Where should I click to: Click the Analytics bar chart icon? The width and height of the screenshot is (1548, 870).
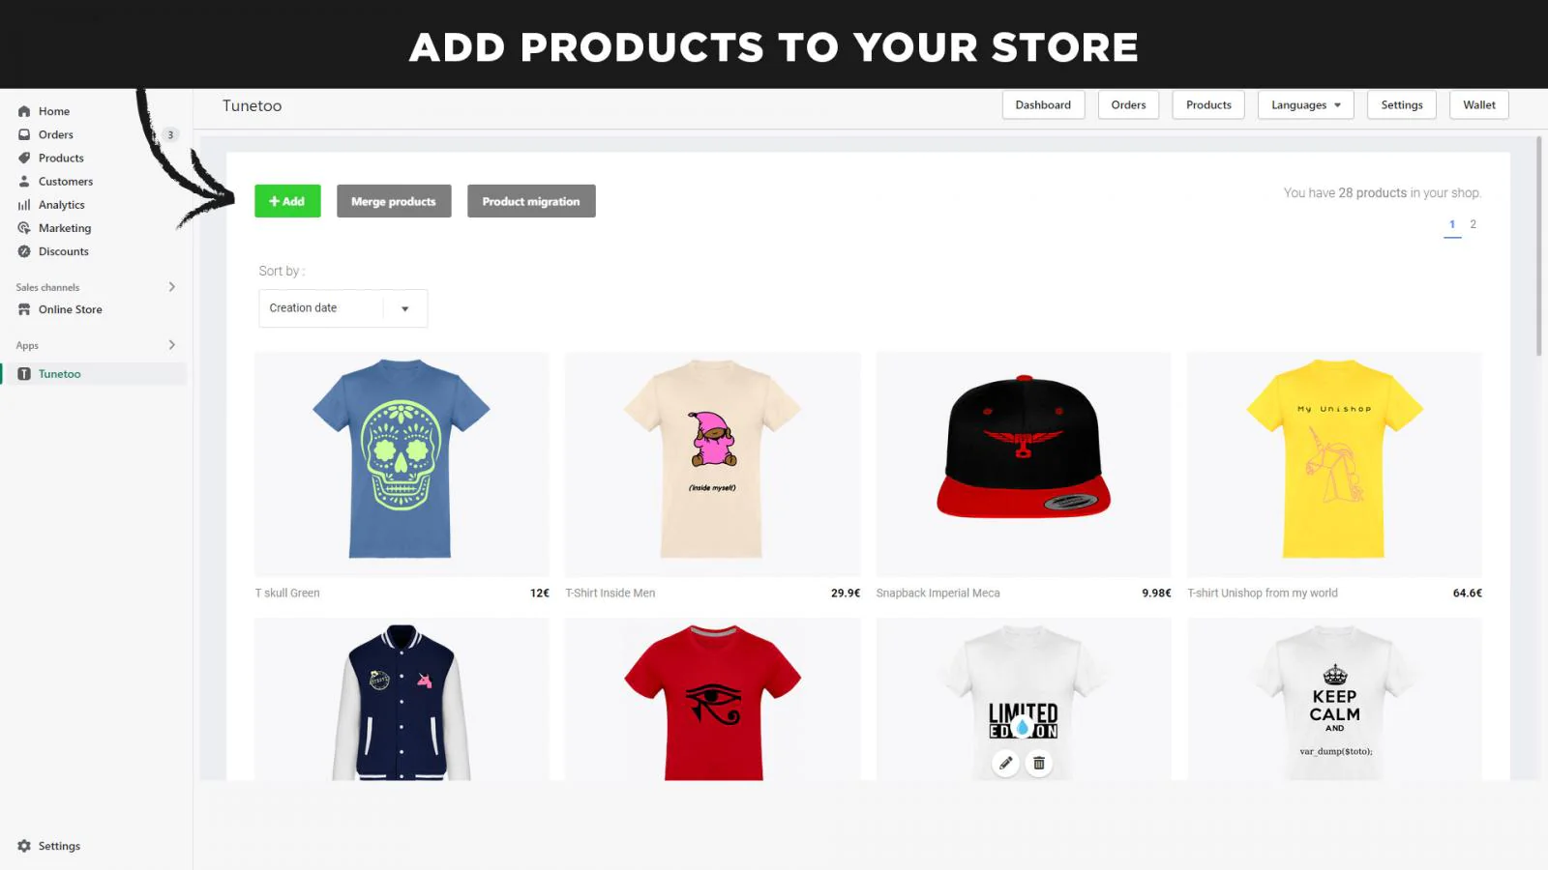24,205
